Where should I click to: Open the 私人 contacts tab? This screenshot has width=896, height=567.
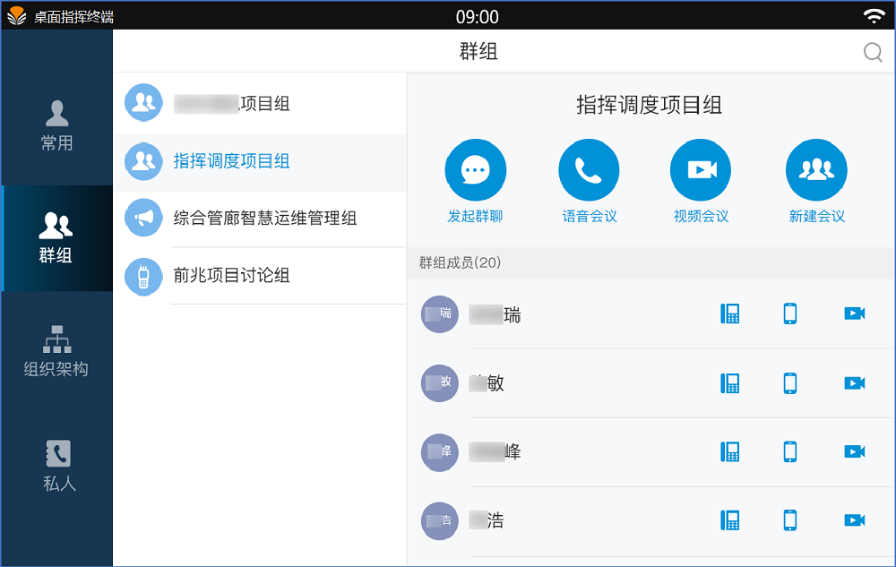(x=57, y=466)
